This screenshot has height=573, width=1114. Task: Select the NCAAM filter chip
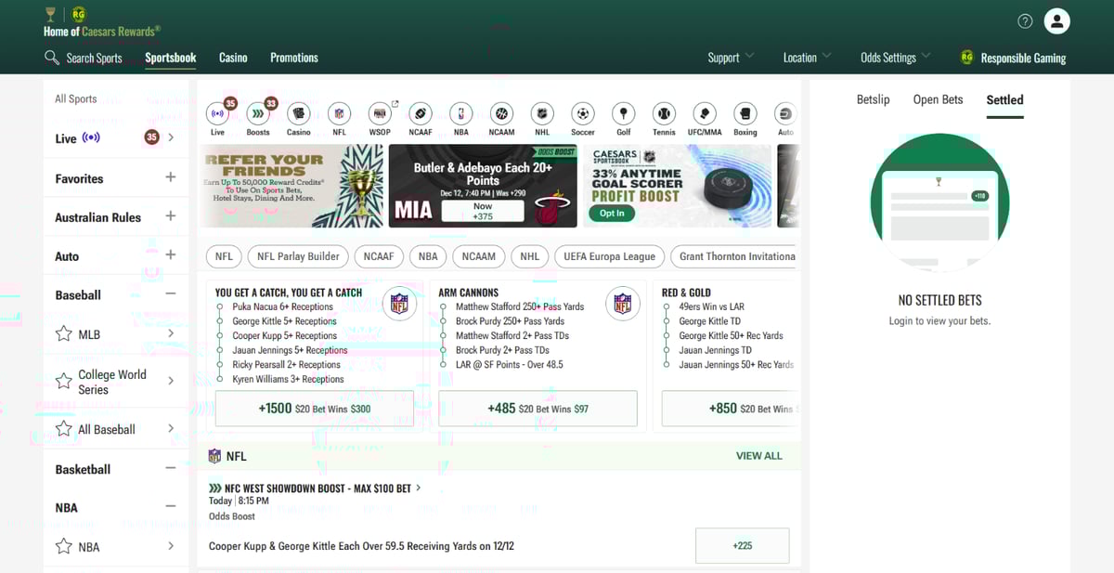point(479,256)
